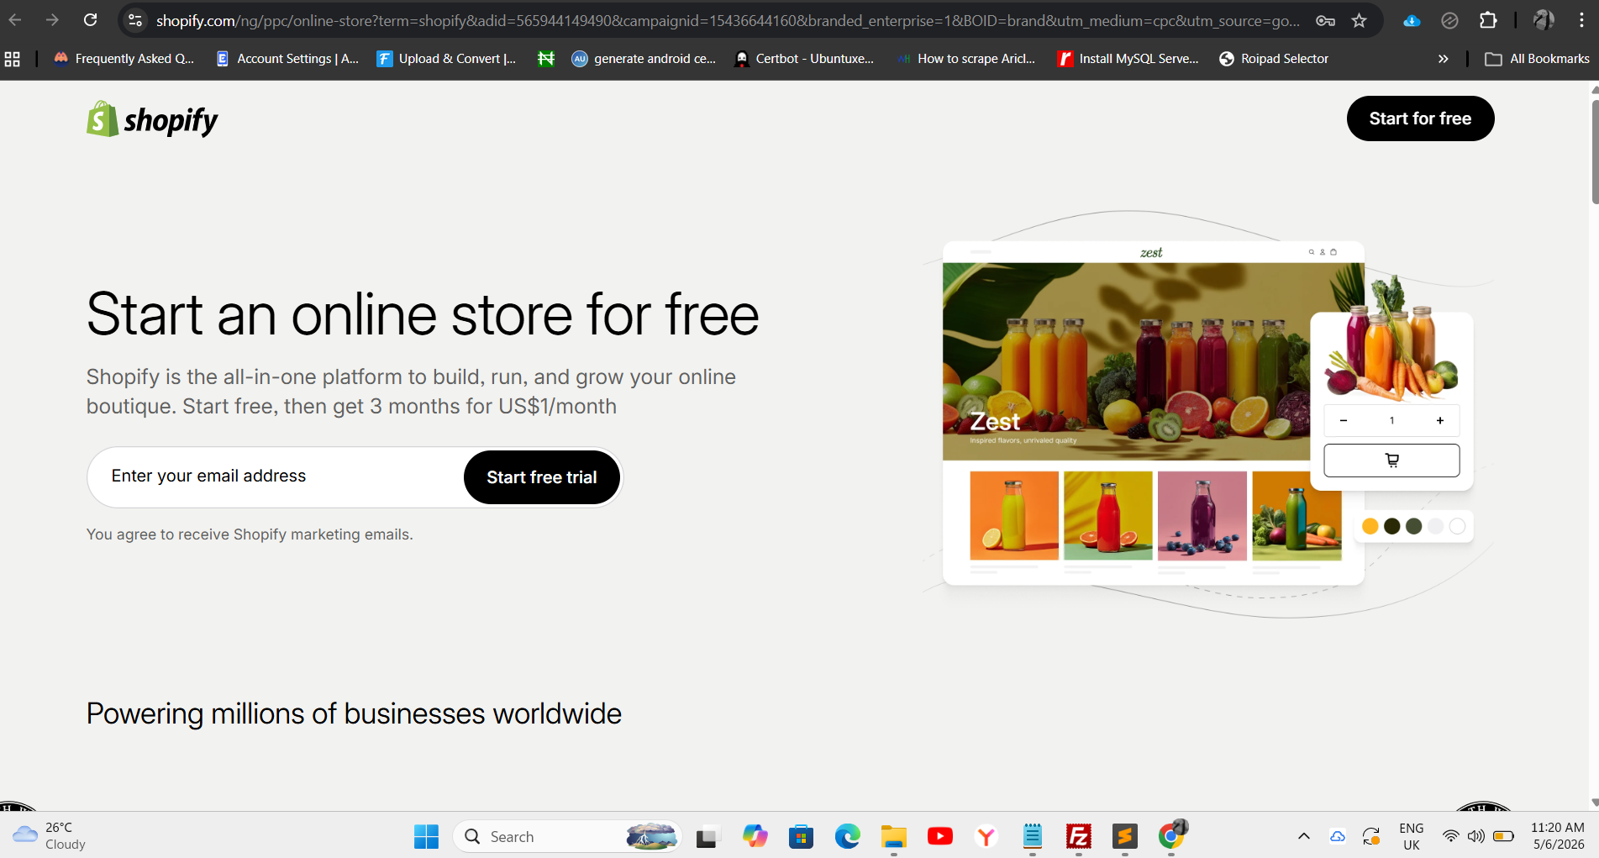This screenshot has height=858, width=1599.
Task: Click the green bookmark icon in bookmarks bar
Action: click(x=546, y=59)
